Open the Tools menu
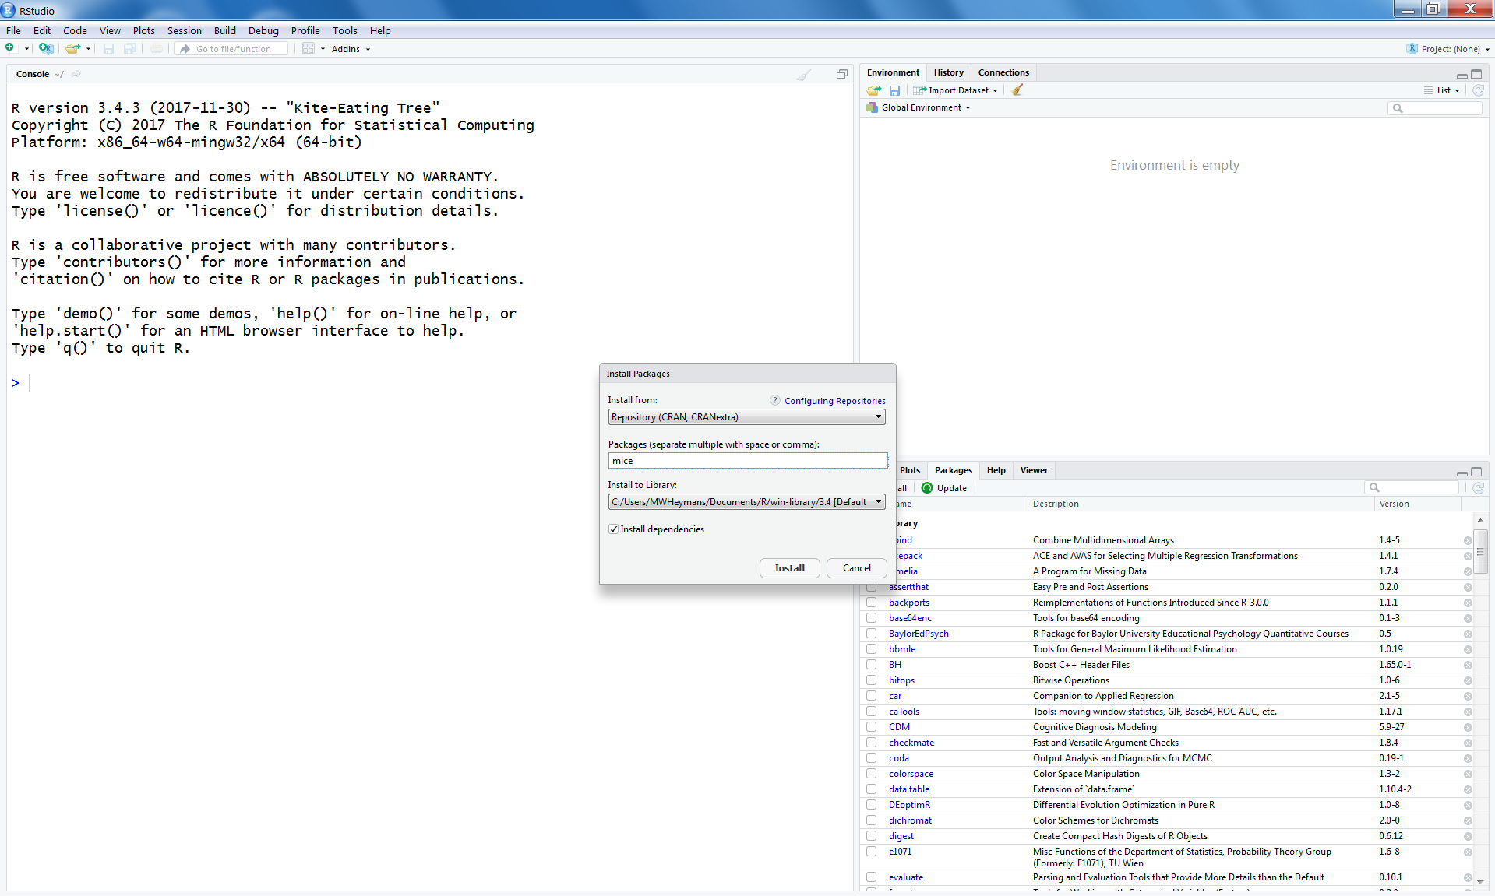Image resolution: width=1495 pixels, height=896 pixels. pyautogui.click(x=344, y=31)
